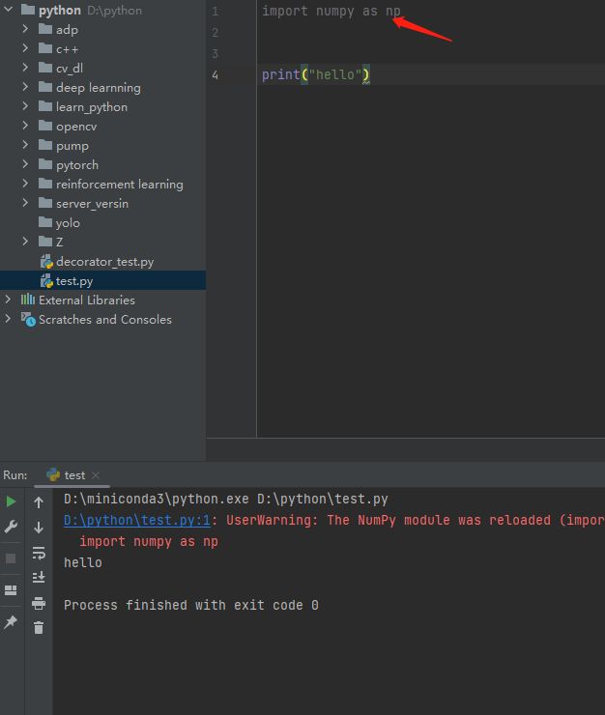Select test.py in project tree

tap(74, 281)
